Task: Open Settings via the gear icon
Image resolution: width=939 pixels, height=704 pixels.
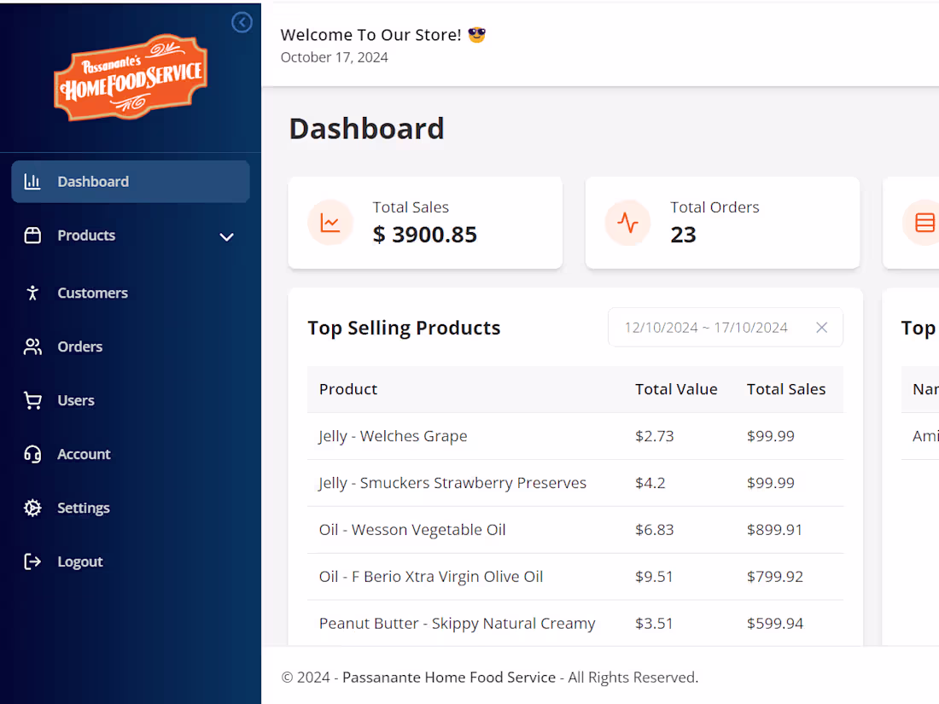Action: [32, 508]
